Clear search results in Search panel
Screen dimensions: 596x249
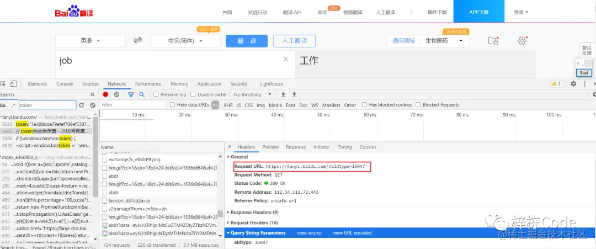(93, 105)
